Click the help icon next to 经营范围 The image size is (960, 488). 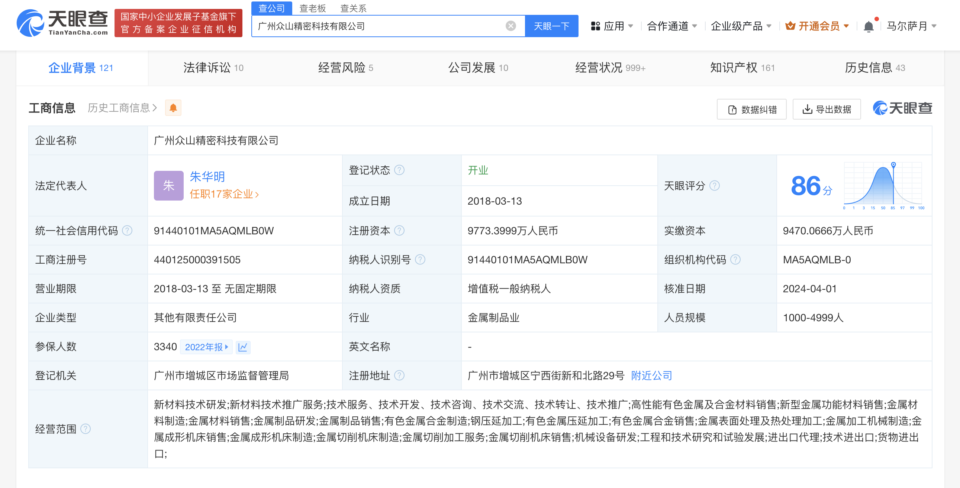pyautogui.click(x=86, y=429)
